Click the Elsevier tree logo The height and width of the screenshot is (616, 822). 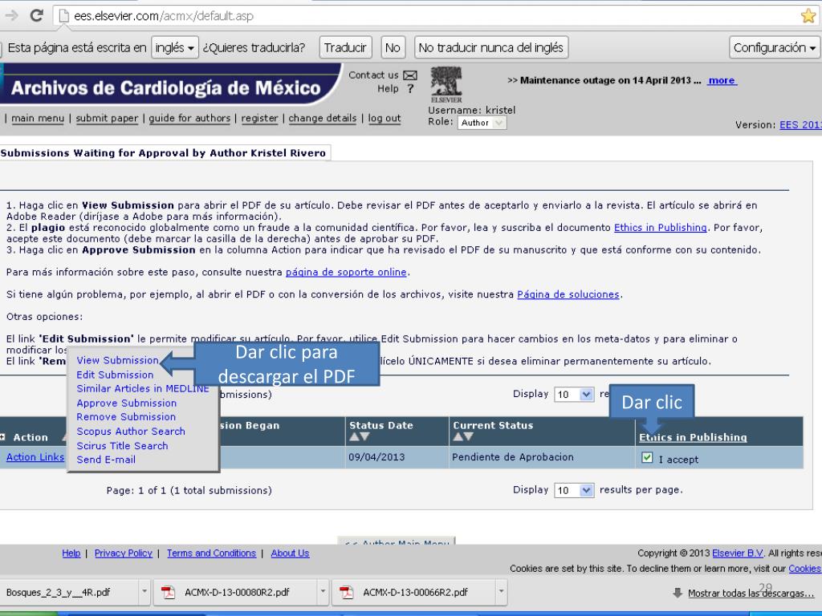pos(446,84)
